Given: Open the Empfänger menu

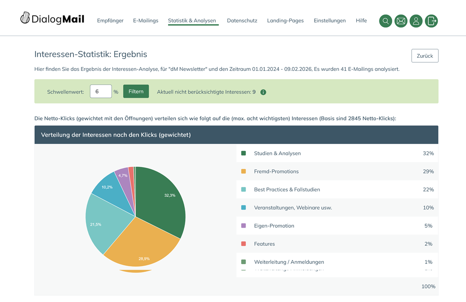Looking at the screenshot, I should [110, 20].
